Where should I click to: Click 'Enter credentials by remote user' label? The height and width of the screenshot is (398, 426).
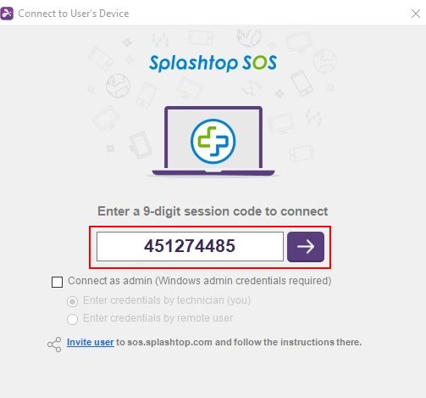158,318
